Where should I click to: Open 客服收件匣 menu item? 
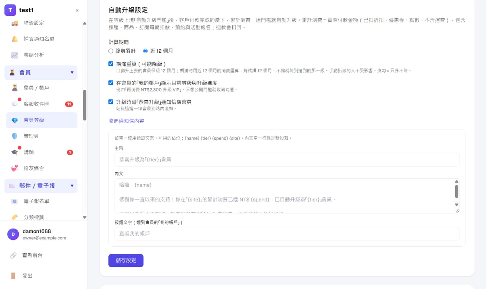coord(42,104)
